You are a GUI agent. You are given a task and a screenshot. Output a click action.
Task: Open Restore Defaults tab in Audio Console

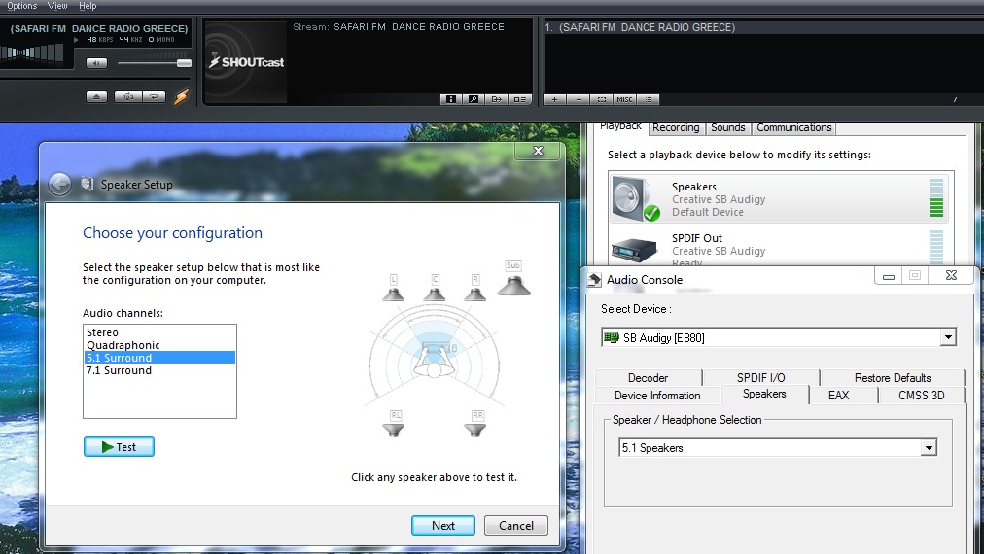pos(893,378)
